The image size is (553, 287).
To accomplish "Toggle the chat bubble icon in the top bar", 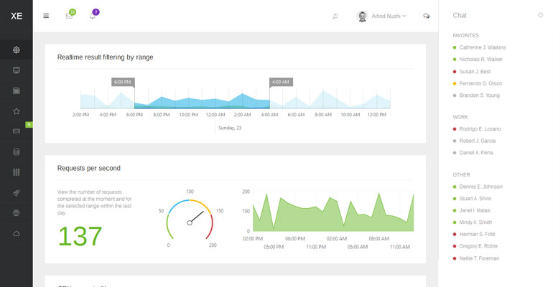I will (x=427, y=16).
